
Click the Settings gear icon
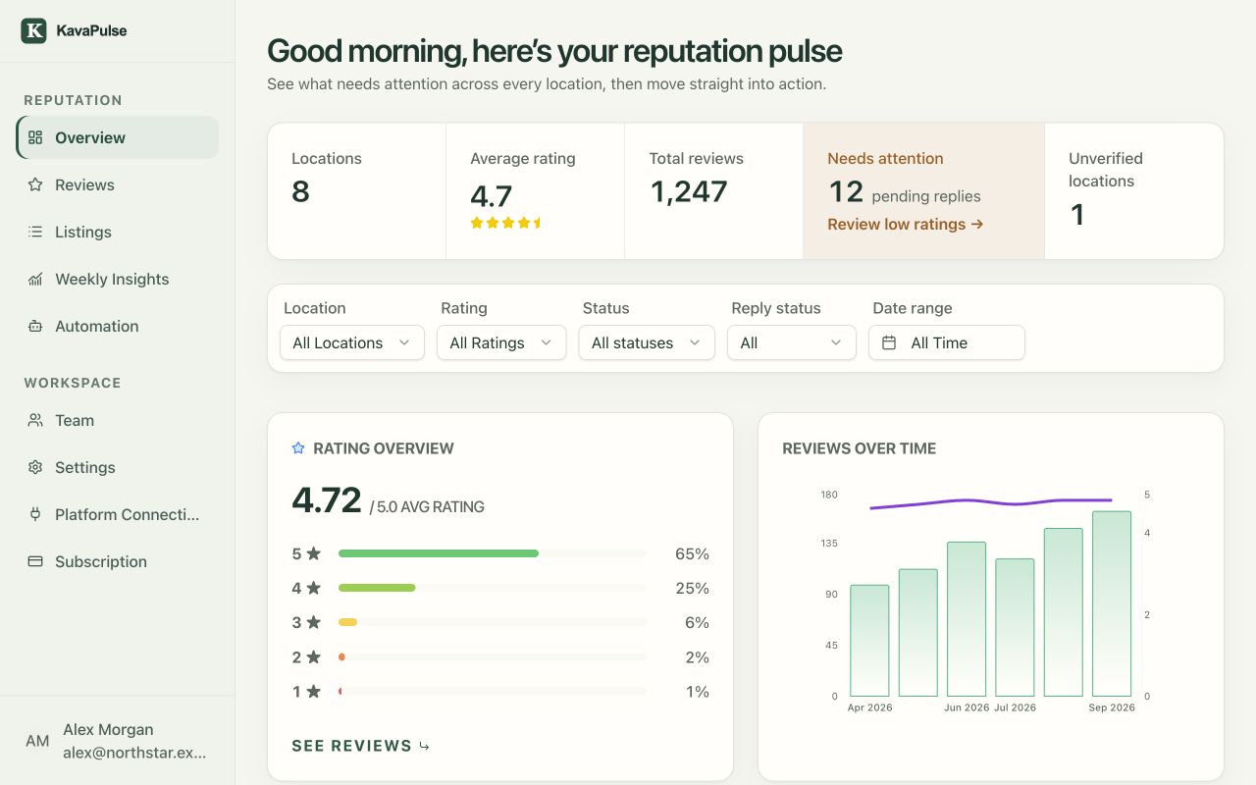(x=35, y=467)
